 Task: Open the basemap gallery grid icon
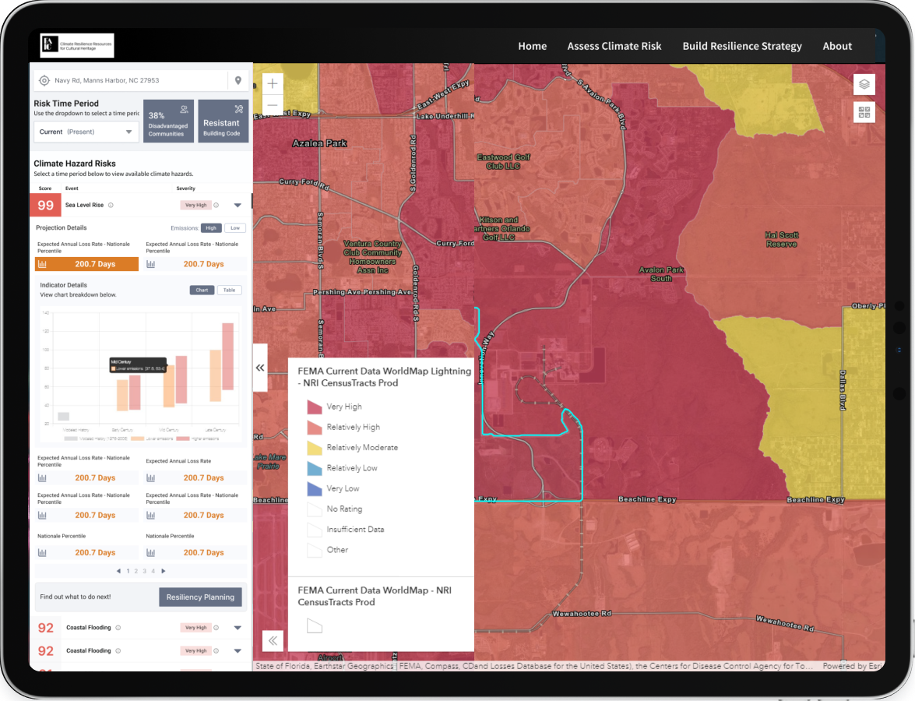tap(864, 112)
